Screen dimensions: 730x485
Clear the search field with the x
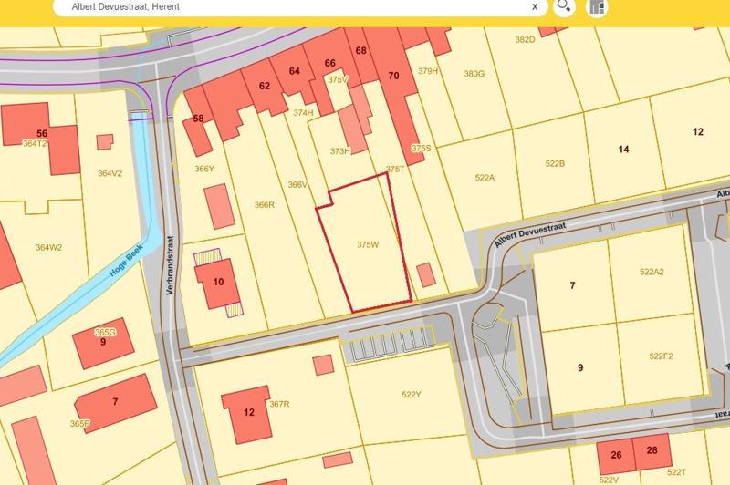click(535, 7)
